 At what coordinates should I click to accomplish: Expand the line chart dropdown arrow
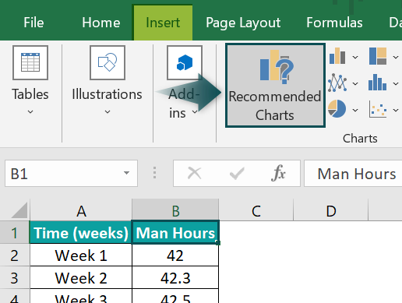(x=355, y=83)
